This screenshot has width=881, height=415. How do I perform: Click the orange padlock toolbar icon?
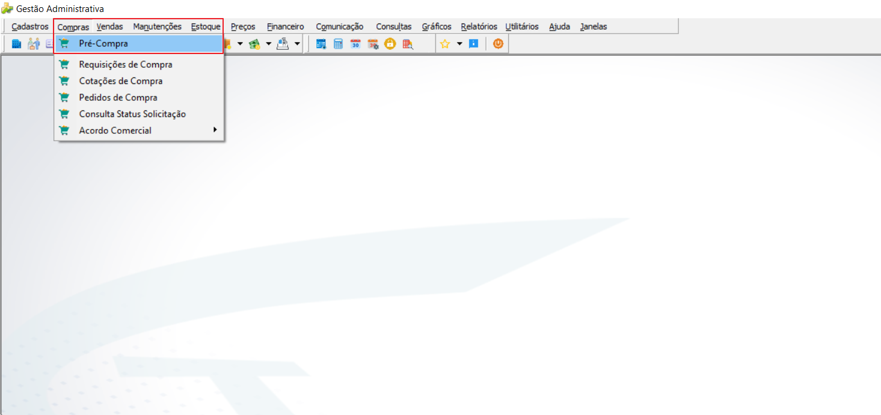pyautogui.click(x=390, y=44)
